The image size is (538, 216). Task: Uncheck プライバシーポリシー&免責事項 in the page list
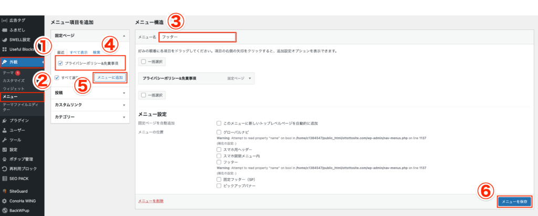(x=60, y=63)
